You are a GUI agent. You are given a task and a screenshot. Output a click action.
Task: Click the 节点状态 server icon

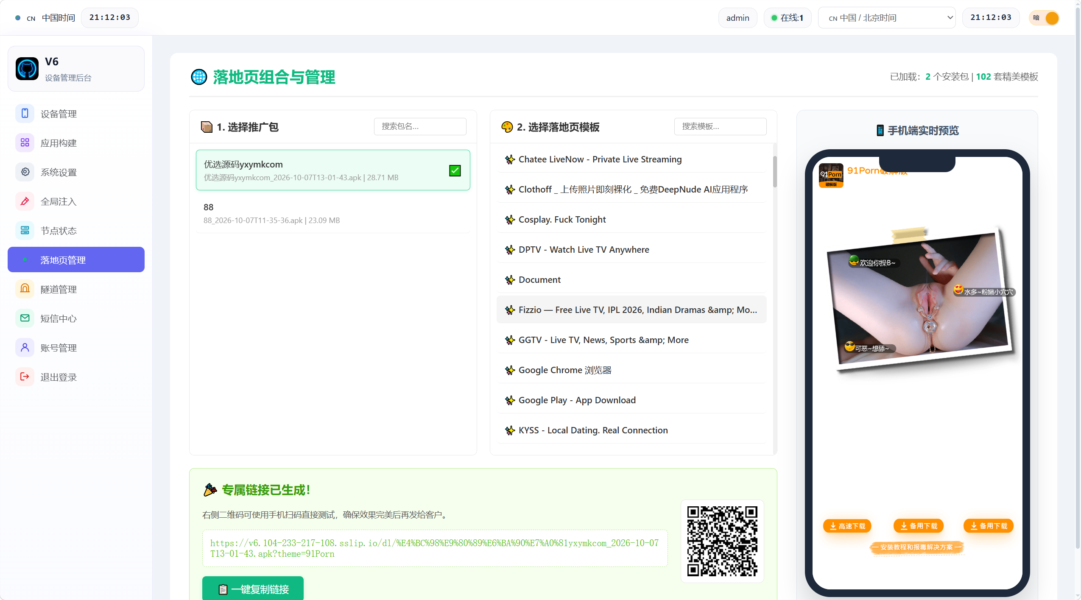(x=25, y=230)
